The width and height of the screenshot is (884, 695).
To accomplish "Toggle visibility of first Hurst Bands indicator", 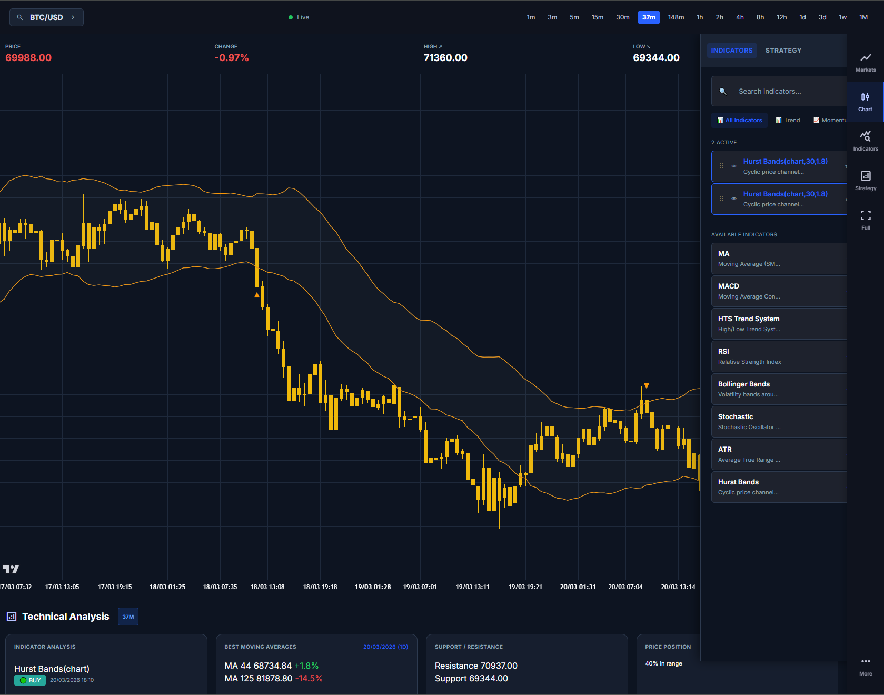I will [734, 166].
